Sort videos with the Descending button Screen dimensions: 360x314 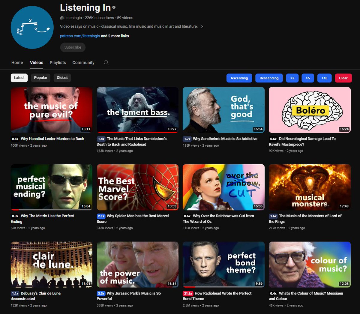(x=269, y=78)
